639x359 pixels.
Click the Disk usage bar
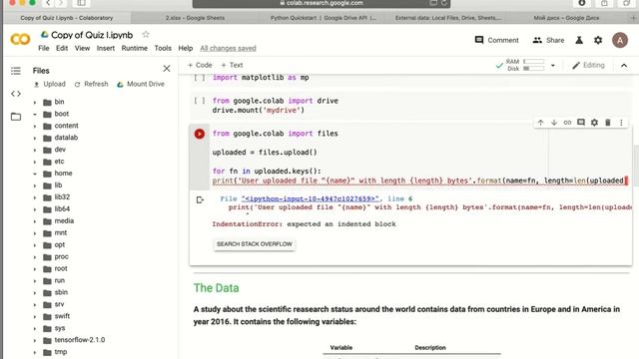(x=533, y=69)
